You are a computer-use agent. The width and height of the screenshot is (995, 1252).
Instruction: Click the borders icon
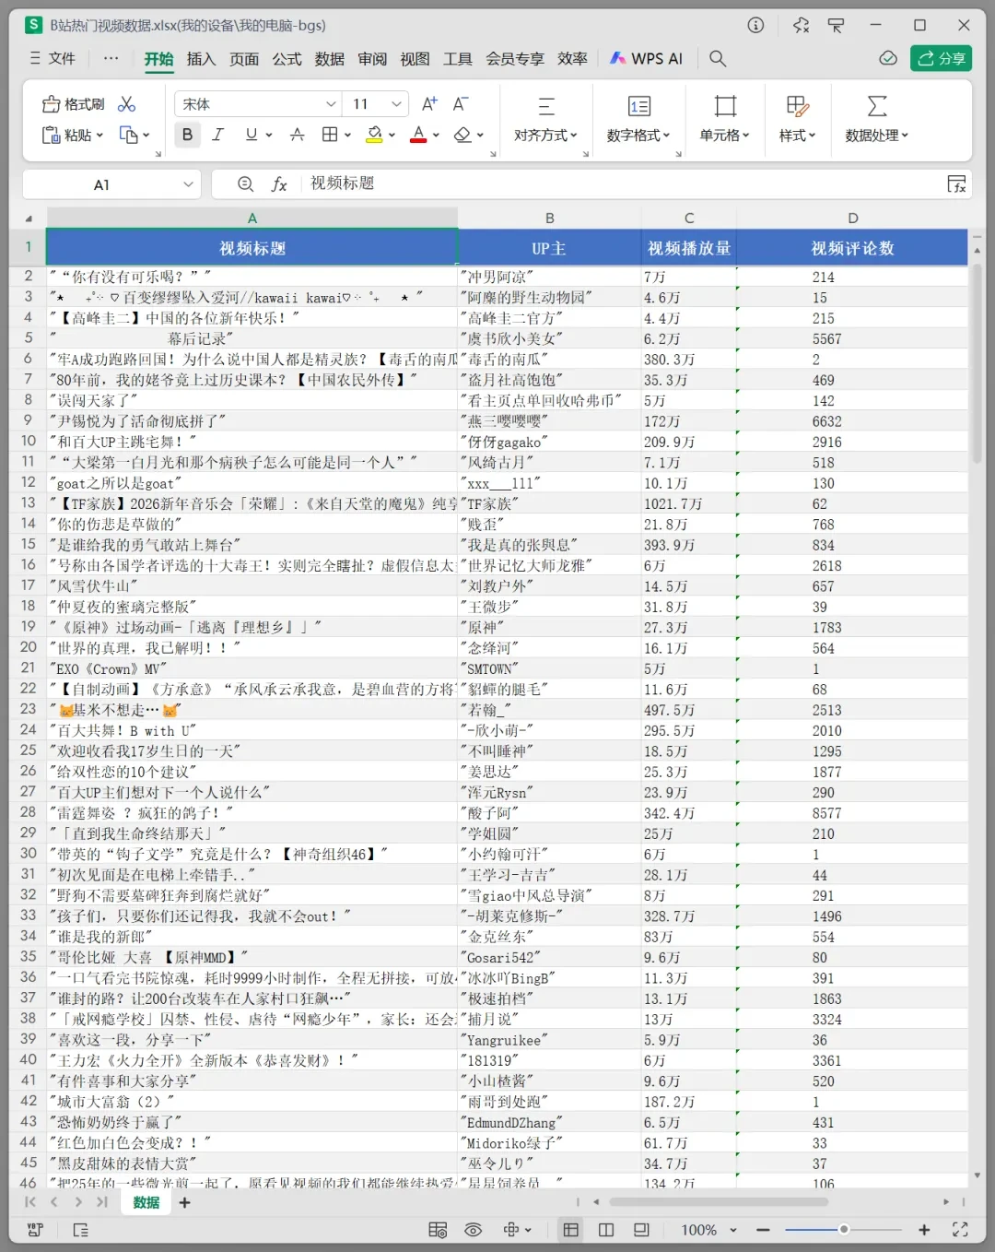tap(329, 135)
